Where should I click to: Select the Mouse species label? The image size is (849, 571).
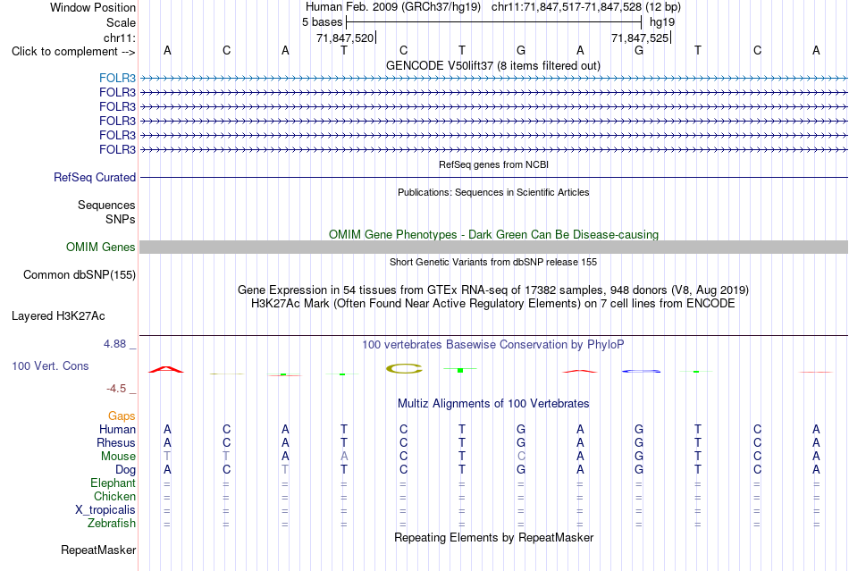(x=118, y=457)
